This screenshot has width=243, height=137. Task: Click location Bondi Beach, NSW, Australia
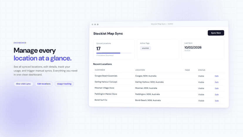tap(148, 100)
